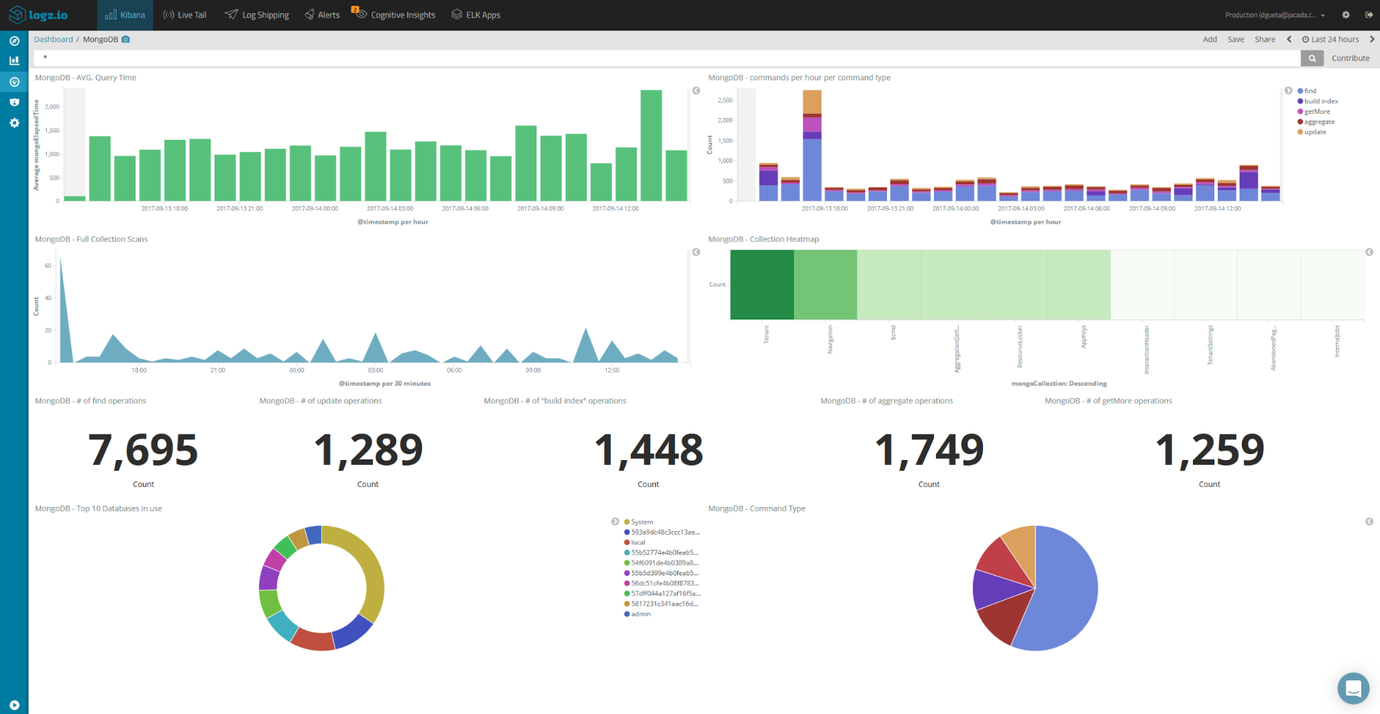The image size is (1380, 714).
Task: Click the local database legend entry
Action: coord(634,542)
